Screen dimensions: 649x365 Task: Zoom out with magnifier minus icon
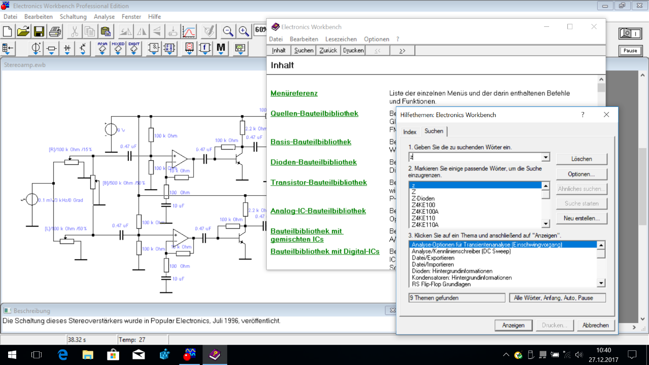pos(228,31)
